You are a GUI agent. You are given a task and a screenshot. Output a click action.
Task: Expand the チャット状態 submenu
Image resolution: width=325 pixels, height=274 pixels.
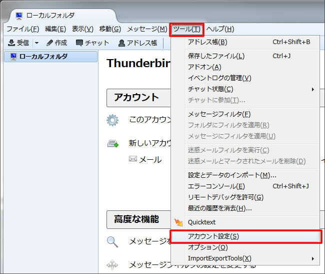(x=313, y=89)
